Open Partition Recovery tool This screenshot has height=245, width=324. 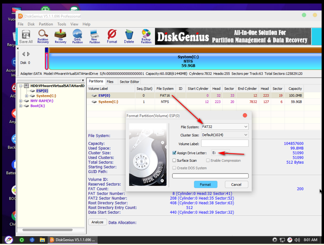43,37
